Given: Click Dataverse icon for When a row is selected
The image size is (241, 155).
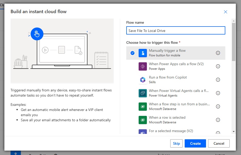Looking at the screenshot, I should tap(143, 120).
